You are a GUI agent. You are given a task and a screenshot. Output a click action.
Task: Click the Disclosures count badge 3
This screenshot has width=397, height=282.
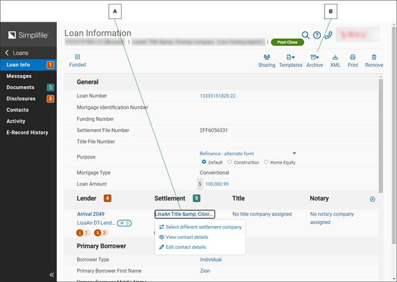point(50,99)
